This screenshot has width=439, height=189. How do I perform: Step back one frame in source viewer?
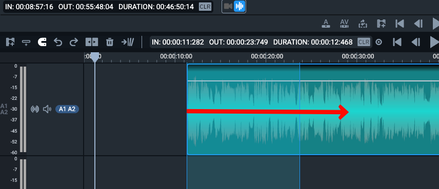pos(418,24)
